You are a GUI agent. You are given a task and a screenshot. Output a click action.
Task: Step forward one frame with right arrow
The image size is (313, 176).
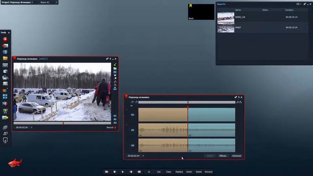click(131, 172)
